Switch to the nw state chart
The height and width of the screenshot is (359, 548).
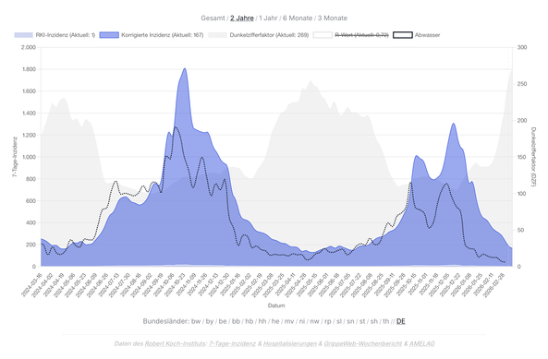tap(314, 321)
